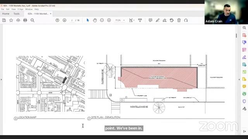
Task: Go to next page arrow
Action: (64, 20)
